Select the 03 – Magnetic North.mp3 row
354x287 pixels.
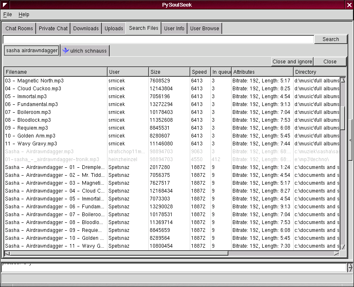[172, 80]
